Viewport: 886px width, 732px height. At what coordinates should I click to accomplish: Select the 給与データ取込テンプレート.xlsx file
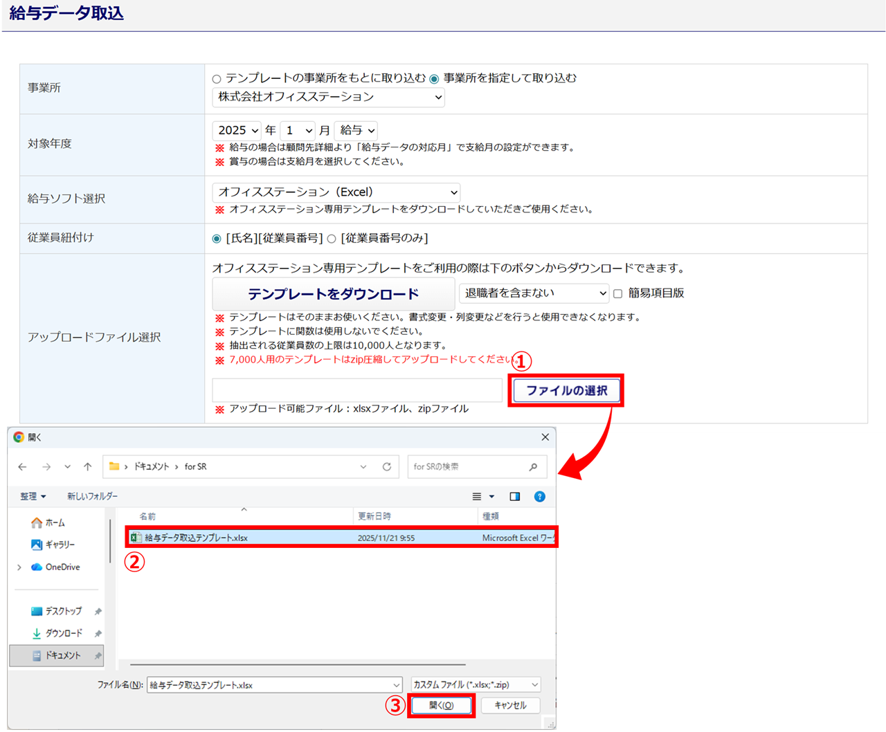pos(197,538)
